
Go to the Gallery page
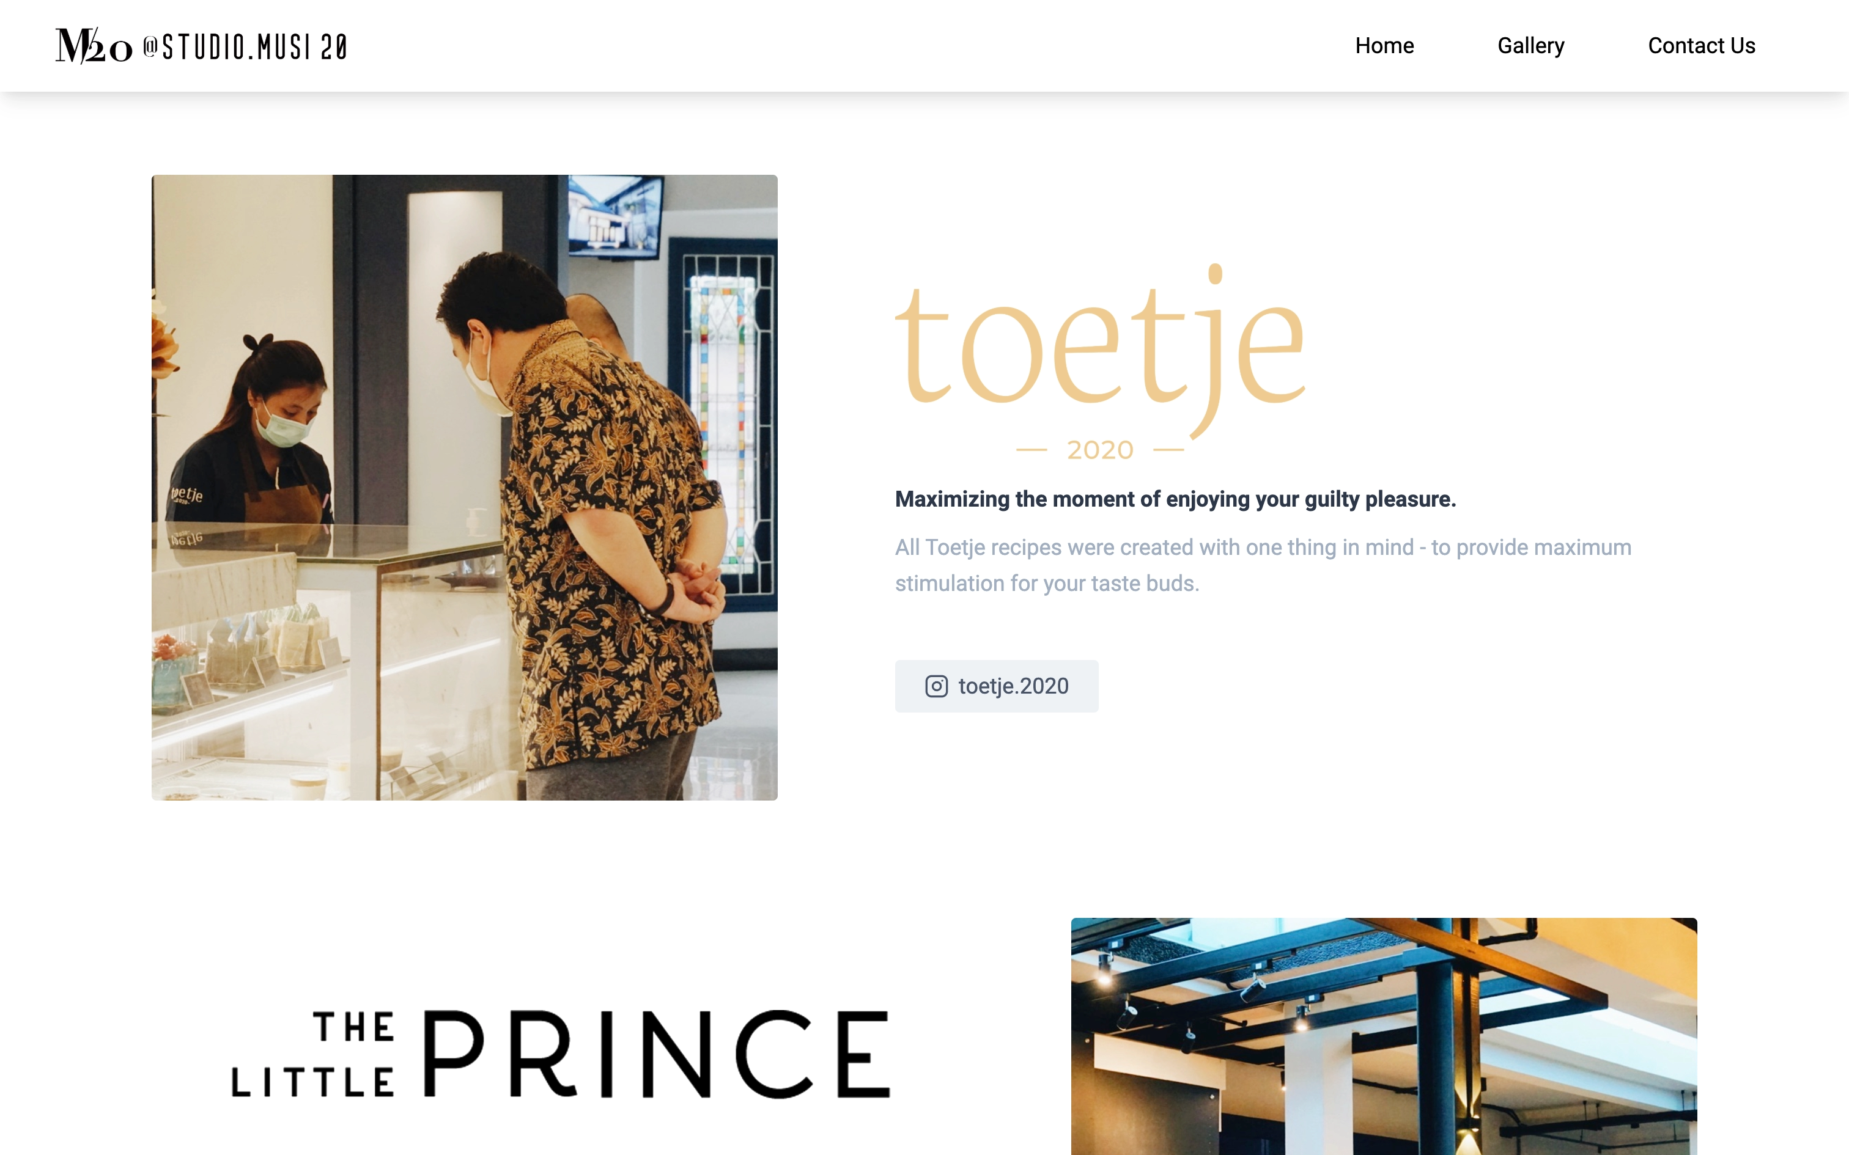click(x=1530, y=46)
